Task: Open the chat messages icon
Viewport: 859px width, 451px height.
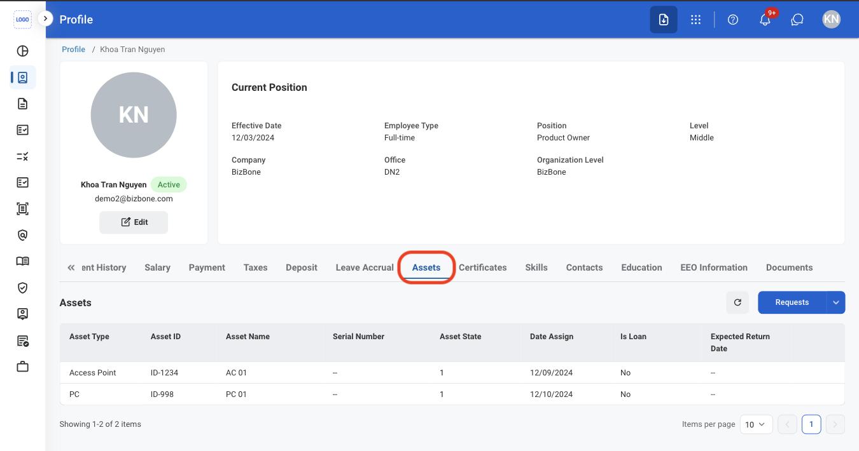Action: (797, 20)
